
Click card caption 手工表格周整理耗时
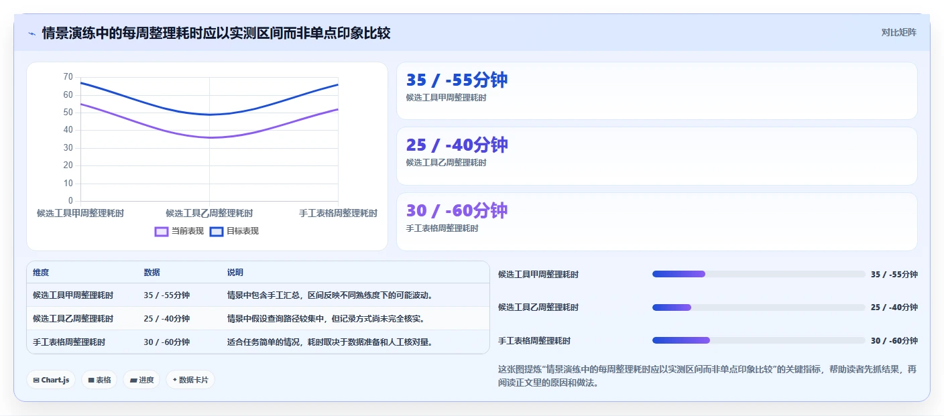pos(442,228)
